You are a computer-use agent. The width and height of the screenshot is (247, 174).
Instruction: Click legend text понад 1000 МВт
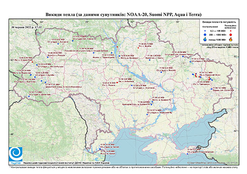(218, 39)
